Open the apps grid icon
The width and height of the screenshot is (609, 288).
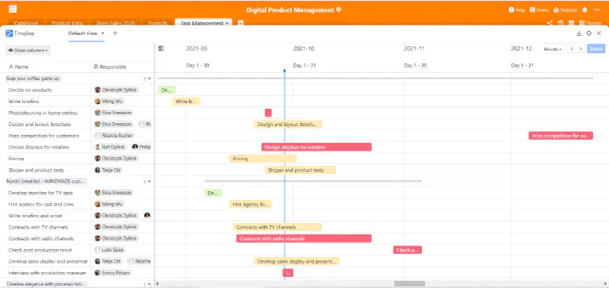13,9
